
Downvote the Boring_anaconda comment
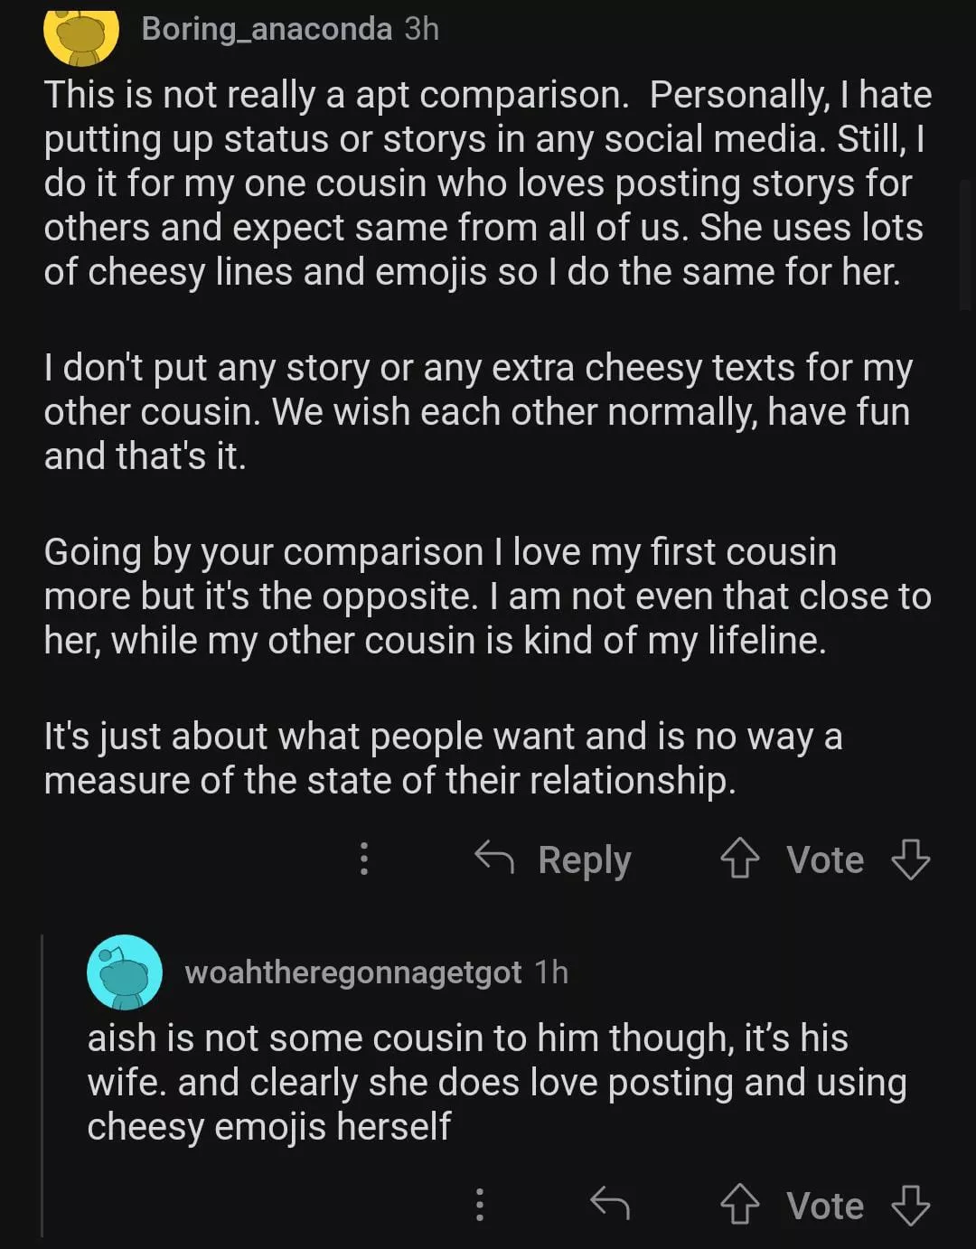910,859
